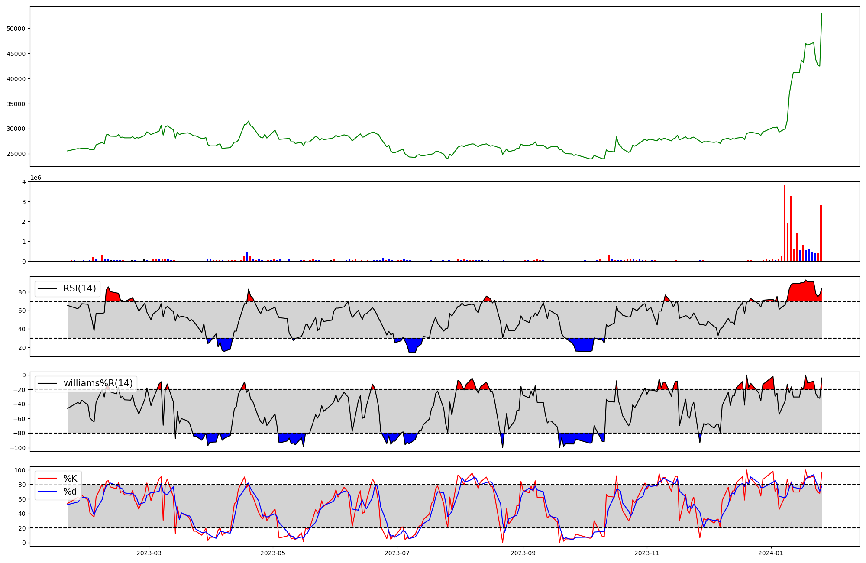This screenshot has width=866, height=563.
Task: Click the 2024-01 date tick label
Action: pos(771,553)
